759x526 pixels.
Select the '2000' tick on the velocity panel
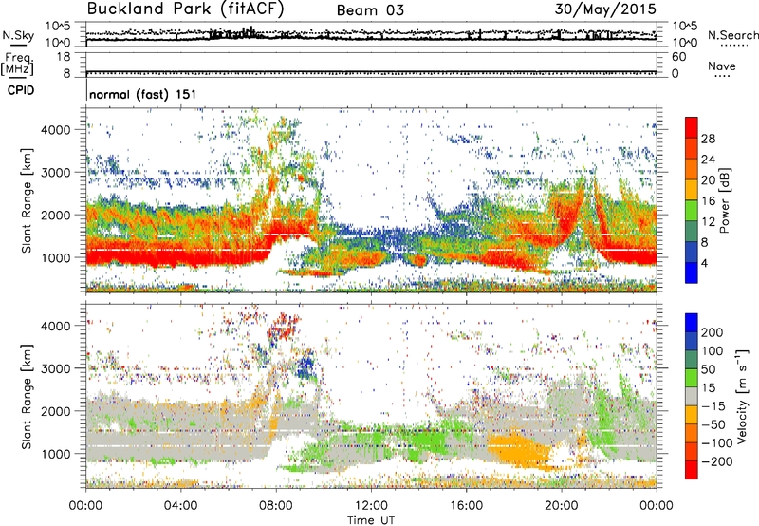click(56, 411)
